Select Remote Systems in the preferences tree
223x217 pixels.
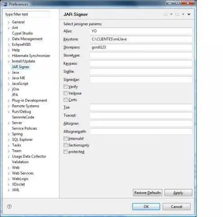(x=25, y=106)
